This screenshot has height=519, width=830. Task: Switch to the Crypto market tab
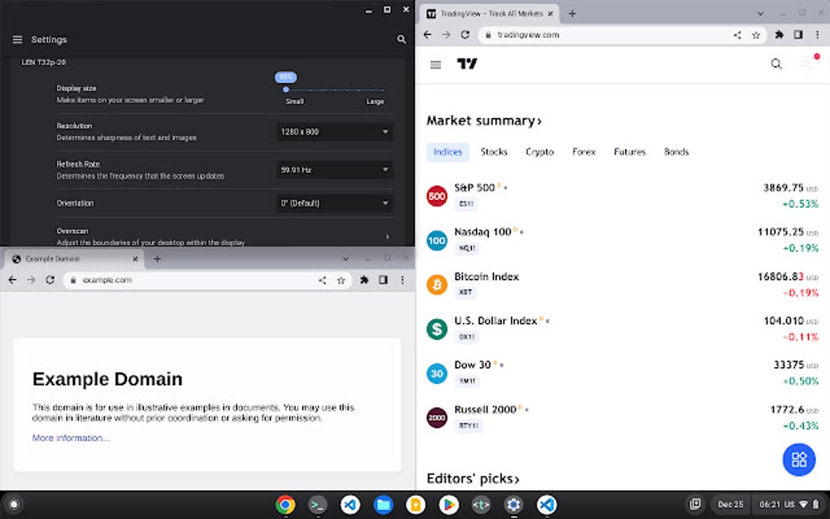pyautogui.click(x=539, y=151)
